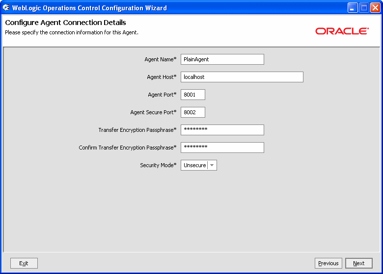Click the Exit button
The width and height of the screenshot is (383, 274).
[x=24, y=263]
